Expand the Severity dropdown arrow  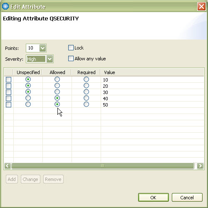[x=50, y=59]
